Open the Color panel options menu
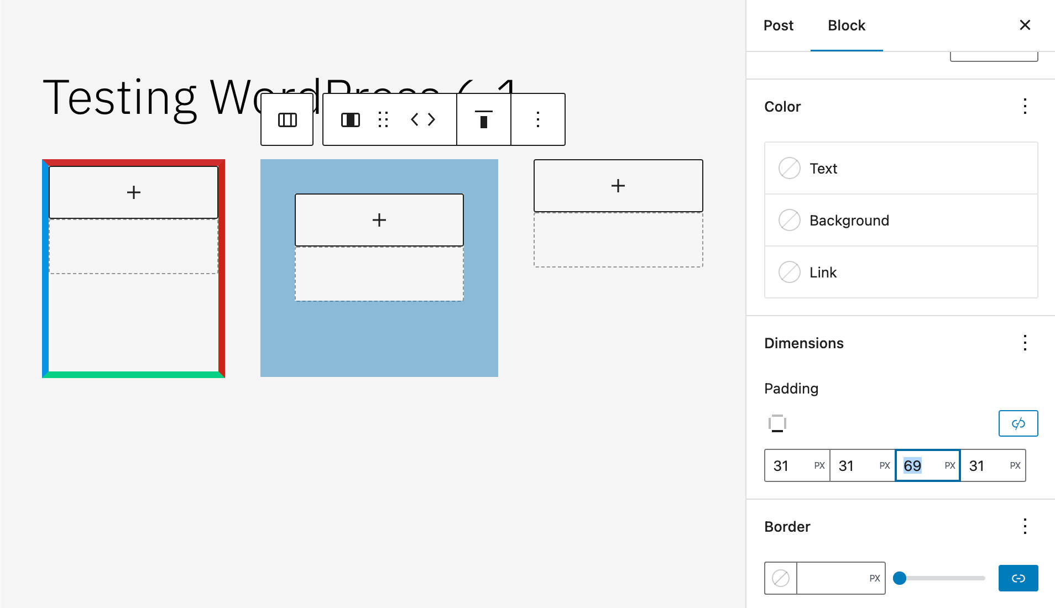This screenshot has height=608, width=1055. [1025, 106]
